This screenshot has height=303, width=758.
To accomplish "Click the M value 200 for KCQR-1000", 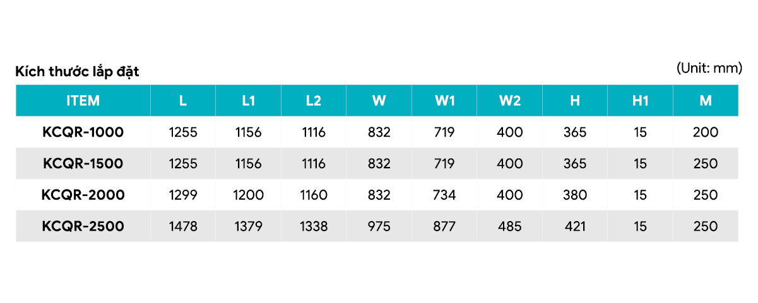I will pos(706,132).
